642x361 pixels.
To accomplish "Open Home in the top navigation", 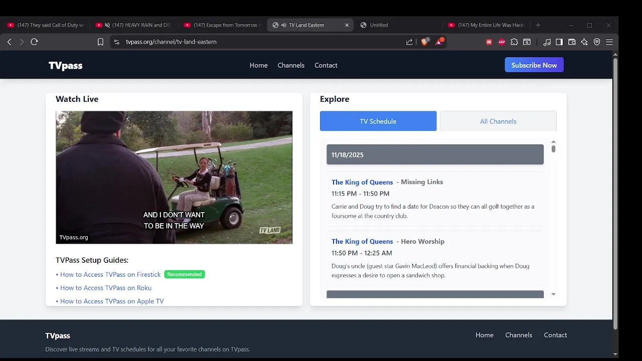I will click(x=258, y=65).
